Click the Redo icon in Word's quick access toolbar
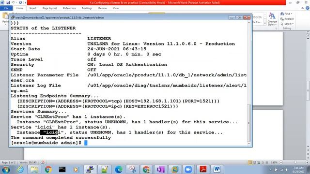 (x=20, y=2)
